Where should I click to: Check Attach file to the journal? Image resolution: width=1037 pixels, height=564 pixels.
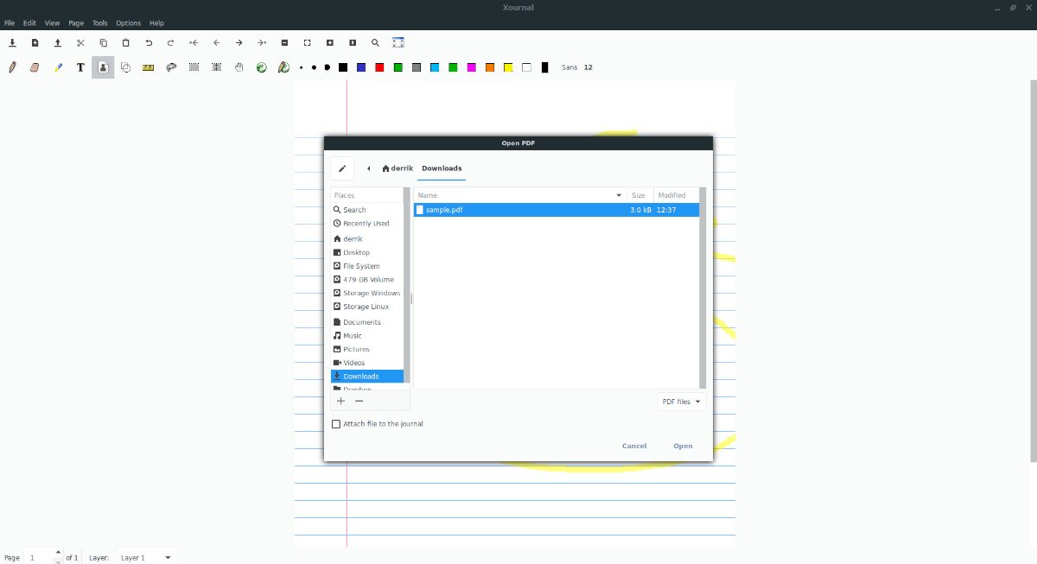337,424
